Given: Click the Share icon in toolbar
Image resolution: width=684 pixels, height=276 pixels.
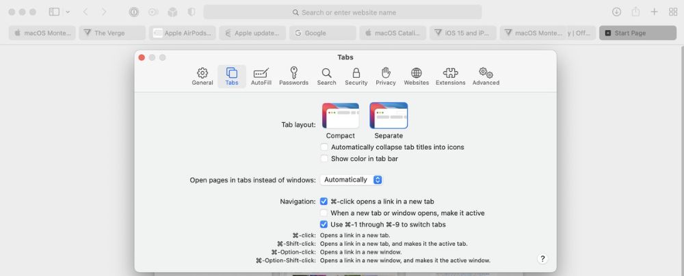Looking at the screenshot, I should click(635, 12).
